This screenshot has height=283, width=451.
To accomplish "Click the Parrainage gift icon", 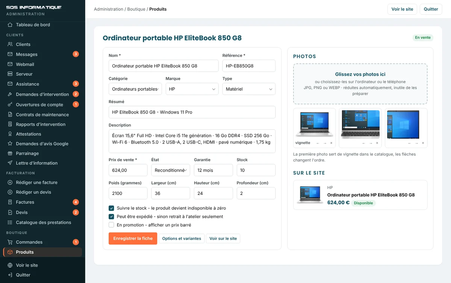I will click(x=10, y=153).
